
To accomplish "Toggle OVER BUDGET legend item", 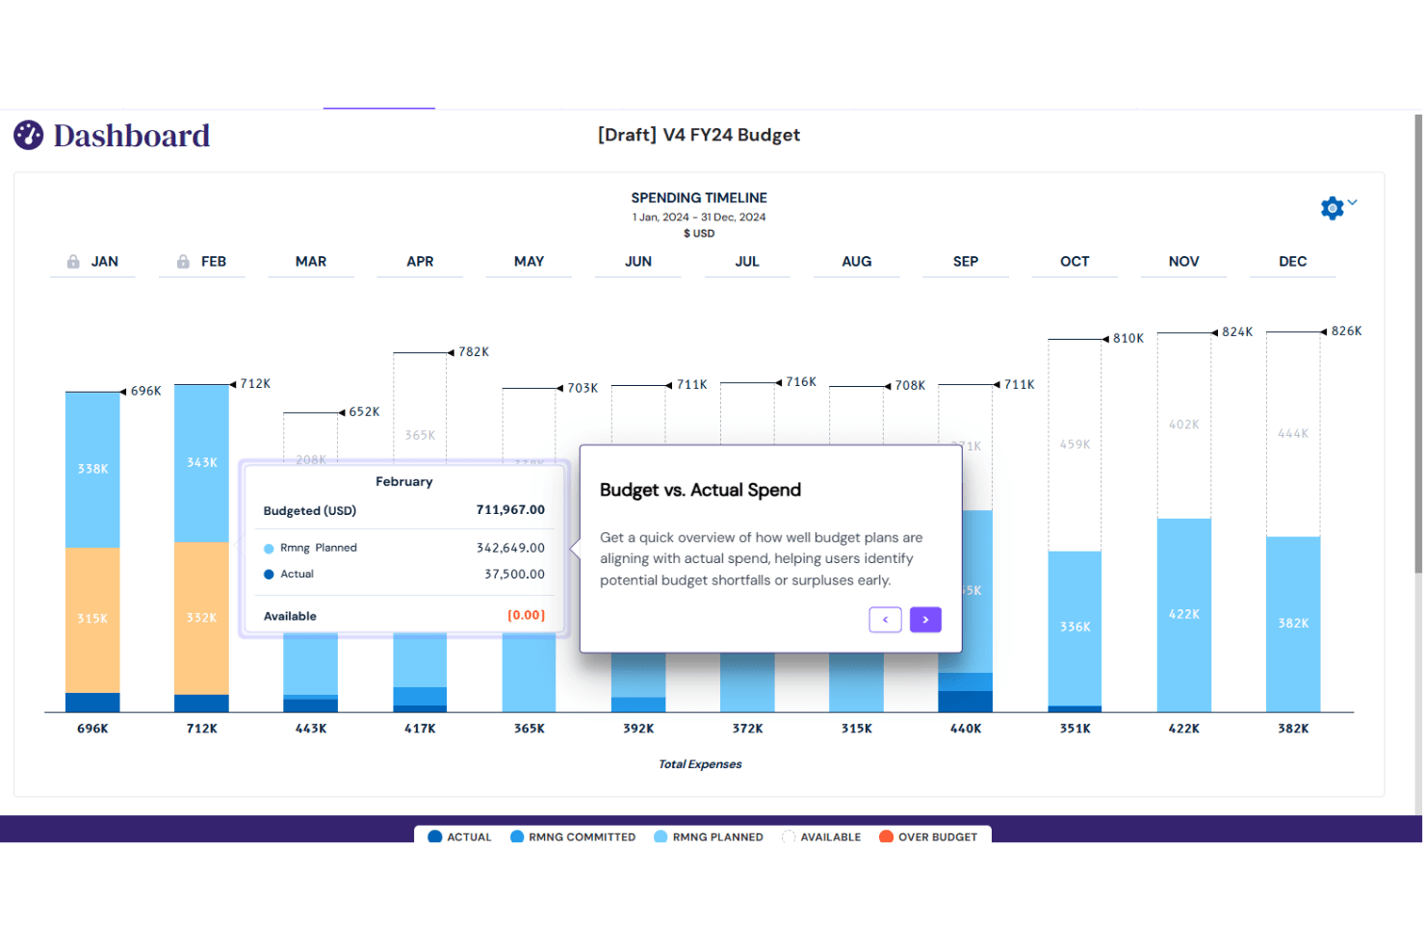I will (928, 837).
